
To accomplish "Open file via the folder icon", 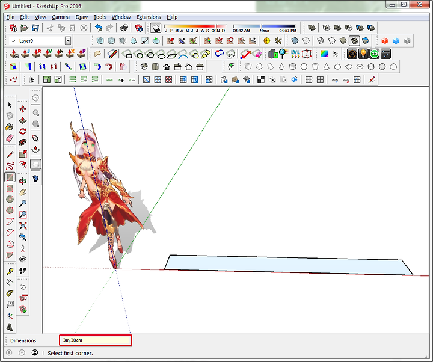I will pyautogui.click(x=24, y=28).
